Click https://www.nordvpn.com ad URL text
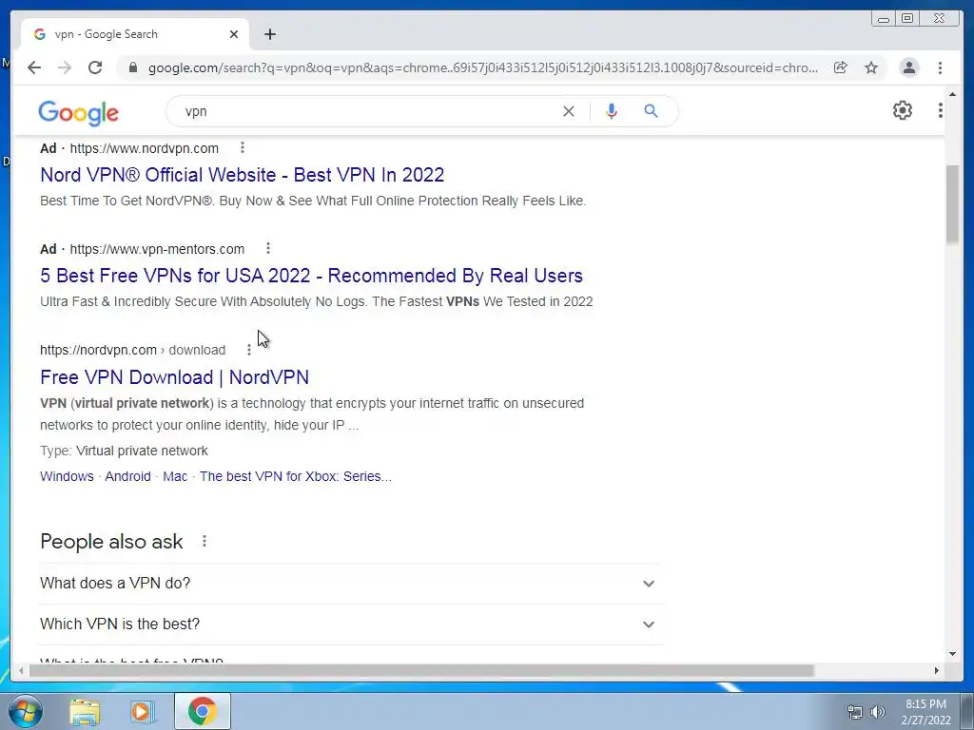This screenshot has width=974, height=730. [145, 148]
